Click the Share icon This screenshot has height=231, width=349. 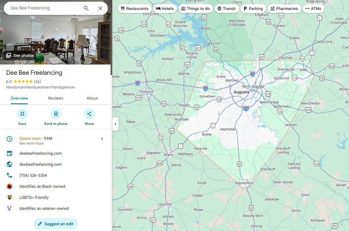pos(89,114)
